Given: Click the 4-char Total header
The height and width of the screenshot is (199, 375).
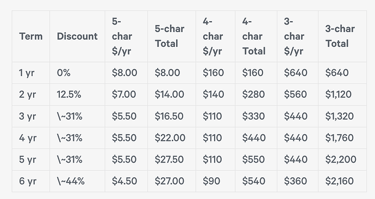Looking at the screenshot, I should pos(256,36).
